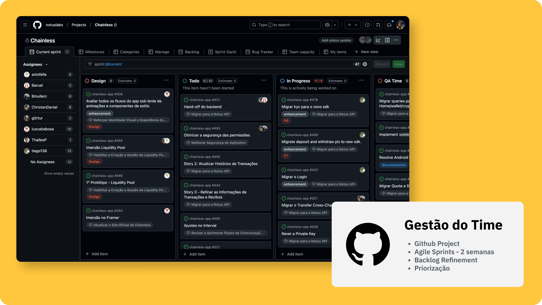This screenshot has width=542, height=305.
Task: Open the Design column options menu
Action: click(x=166, y=80)
